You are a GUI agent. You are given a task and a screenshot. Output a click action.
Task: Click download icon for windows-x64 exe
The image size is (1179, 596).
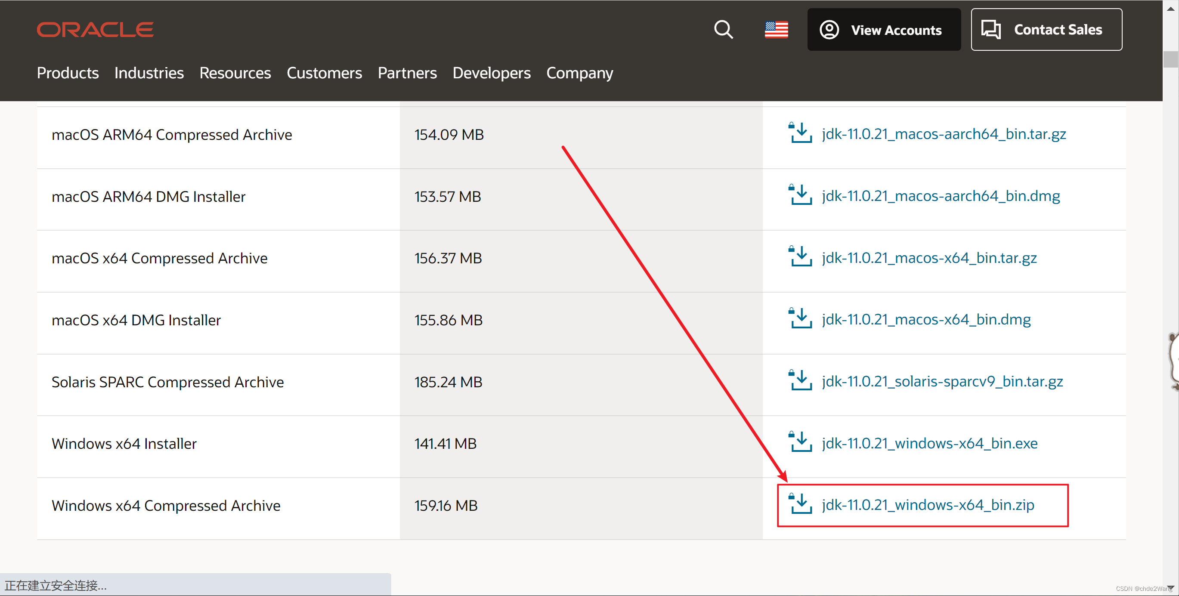pyautogui.click(x=801, y=442)
